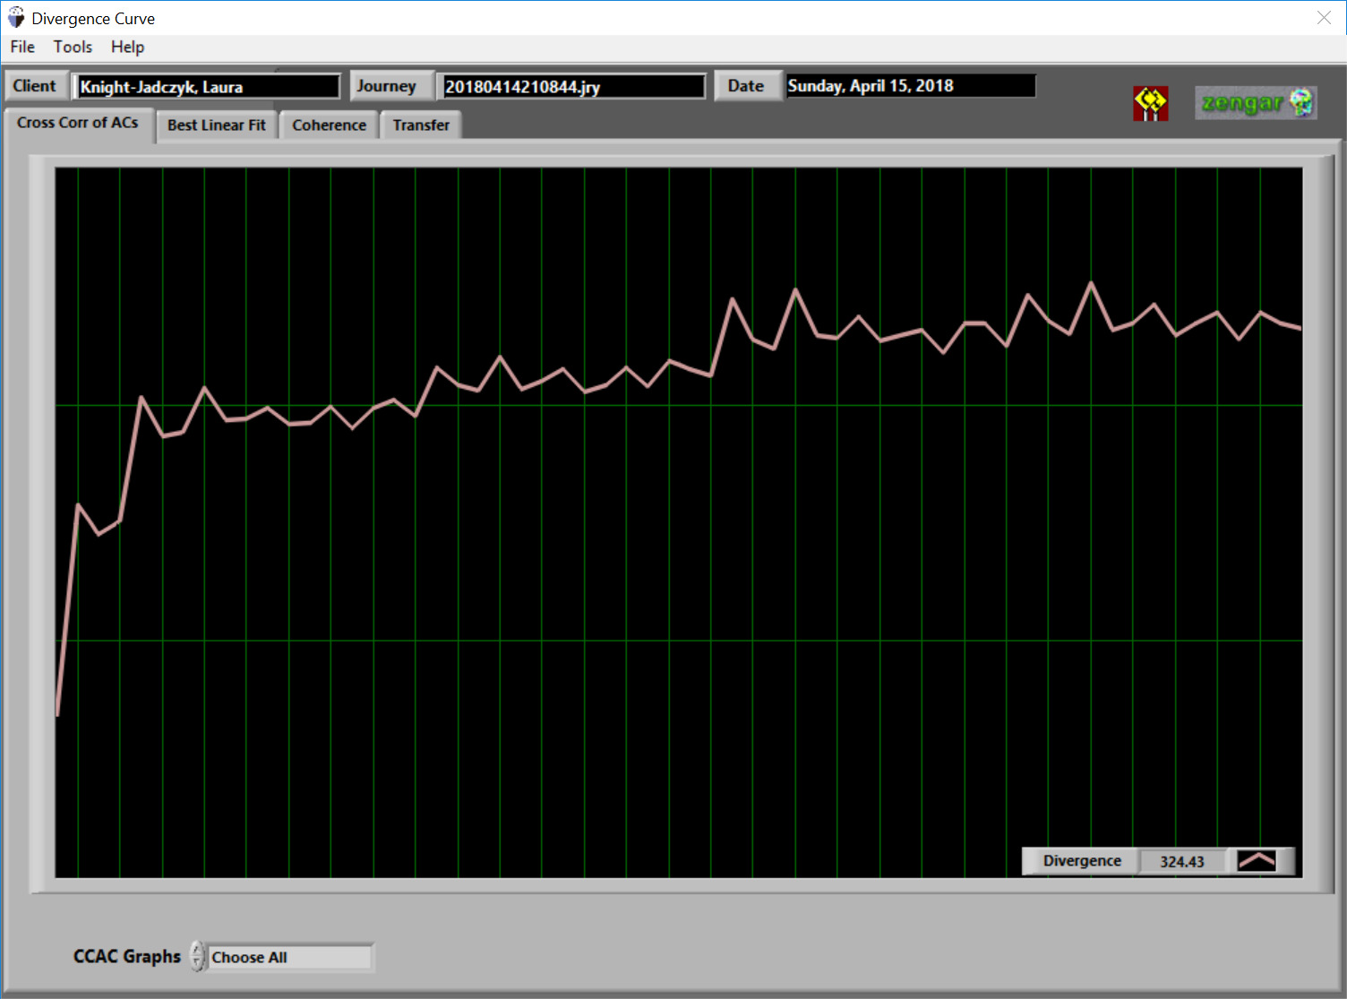The image size is (1347, 999).
Task: Open the Tools menu
Action: 73,47
